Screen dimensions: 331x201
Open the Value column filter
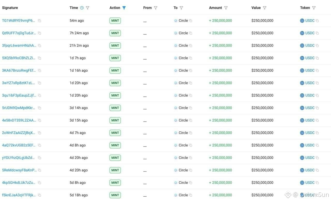point(265,8)
